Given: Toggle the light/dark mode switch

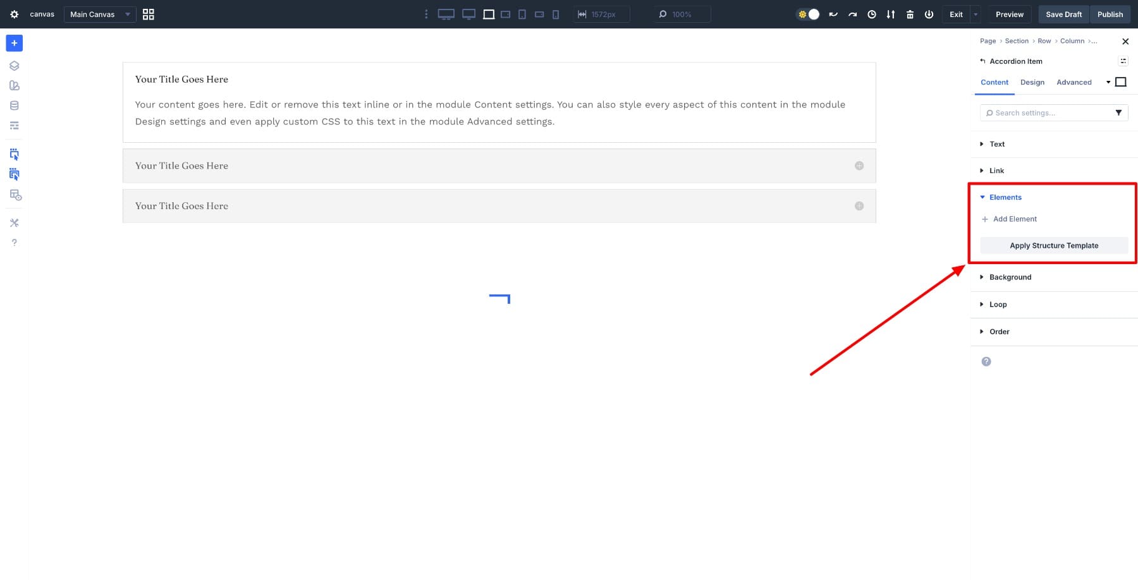Looking at the screenshot, I should click(x=809, y=14).
